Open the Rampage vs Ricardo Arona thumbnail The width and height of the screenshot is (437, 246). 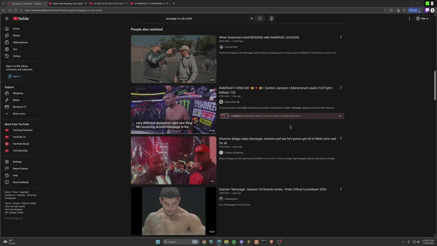tap(173, 211)
